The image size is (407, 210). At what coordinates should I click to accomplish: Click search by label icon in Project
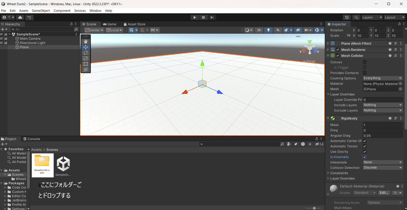(295, 144)
